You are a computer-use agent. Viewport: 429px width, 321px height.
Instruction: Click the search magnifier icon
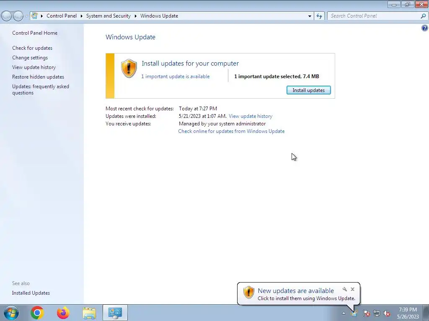423,16
